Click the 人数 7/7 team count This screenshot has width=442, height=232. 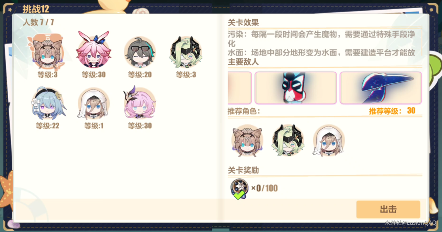38,22
